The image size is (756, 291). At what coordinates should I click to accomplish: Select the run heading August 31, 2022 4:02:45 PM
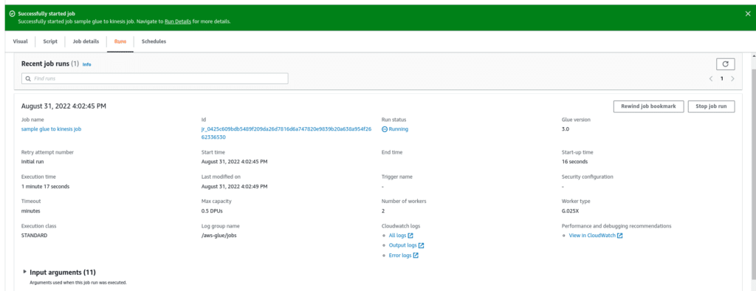coord(63,106)
